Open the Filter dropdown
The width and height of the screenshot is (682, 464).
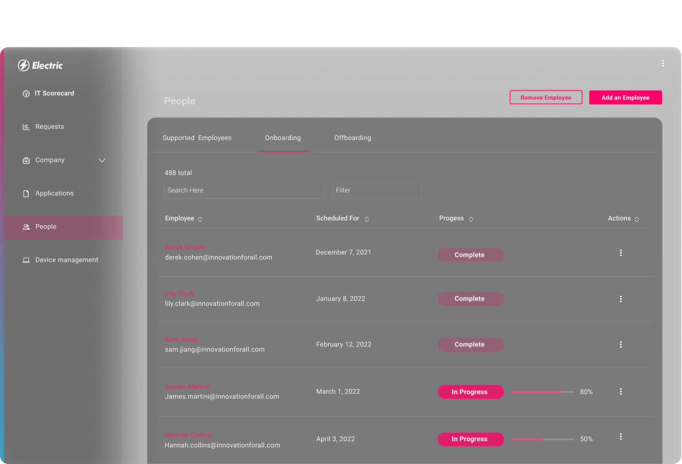pos(377,190)
